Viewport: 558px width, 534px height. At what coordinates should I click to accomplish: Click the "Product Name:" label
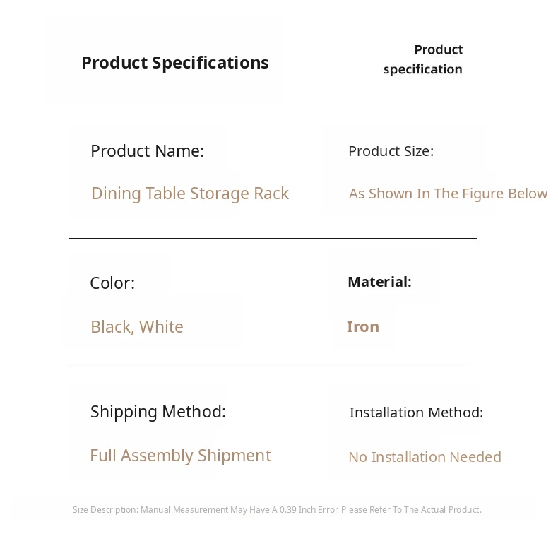pos(147,151)
